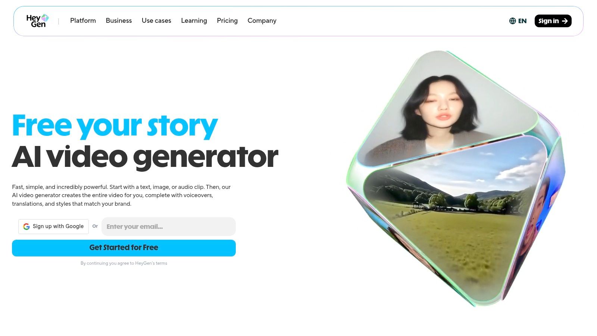Open the Business menu
Screen dimensions: 597x336
[x=119, y=21]
